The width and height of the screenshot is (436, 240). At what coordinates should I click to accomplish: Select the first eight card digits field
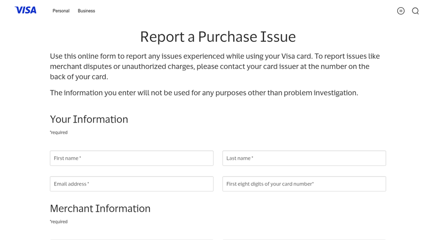(304, 184)
